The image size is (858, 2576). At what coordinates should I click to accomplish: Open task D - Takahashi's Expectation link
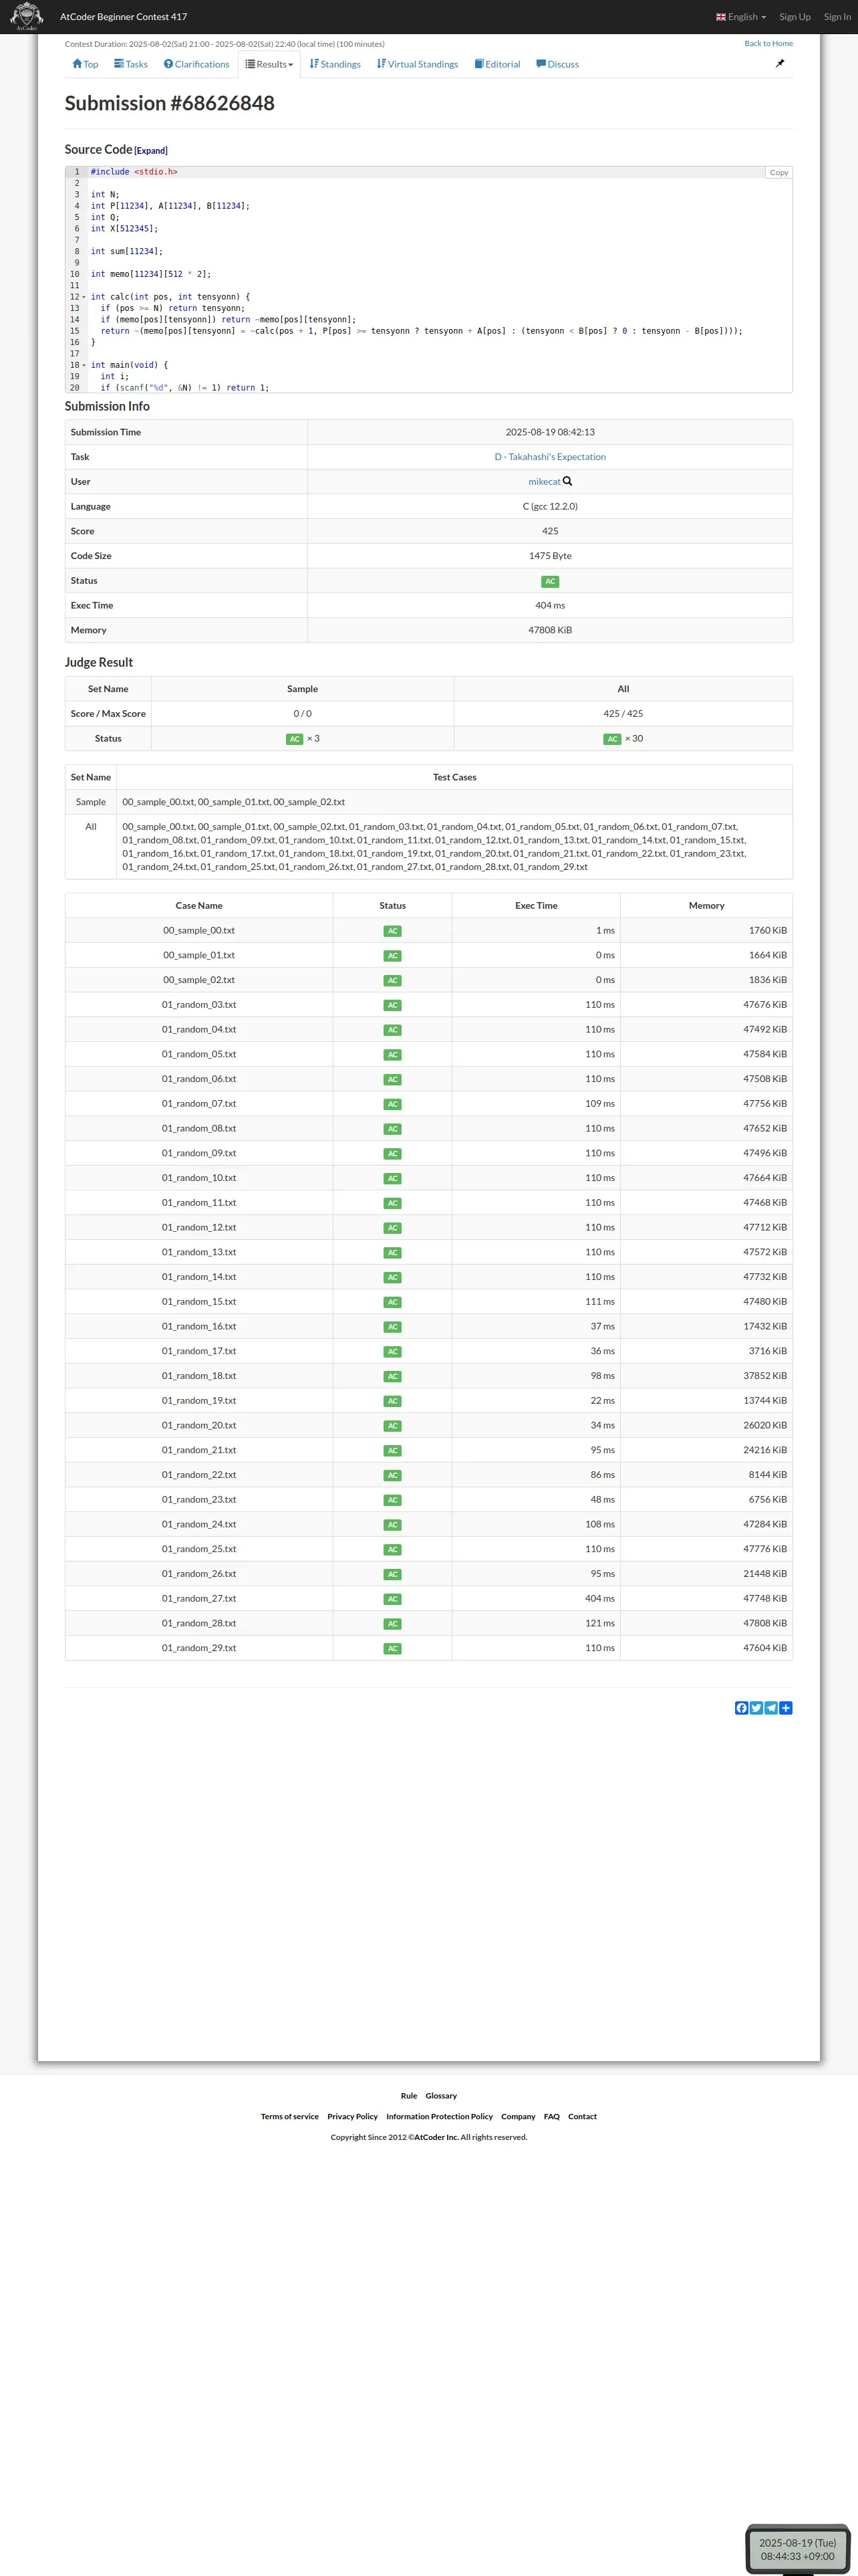(x=549, y=457)
